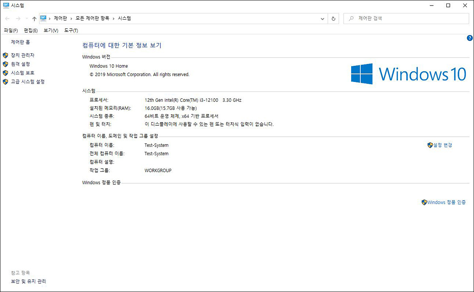The height and width of the screenshot is (292, 474).
Task: Click the Test-System value beside 컴퓨터 이름
Action: click(156, 145)
